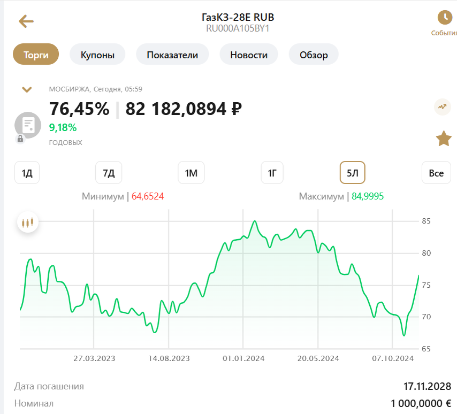This screenshot has width=457, height=414.
Task: Click the 07.10.2024 date axis label
Action: (393, 358)
